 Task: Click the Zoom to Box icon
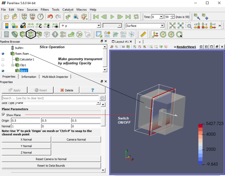[x=189, y=26]
